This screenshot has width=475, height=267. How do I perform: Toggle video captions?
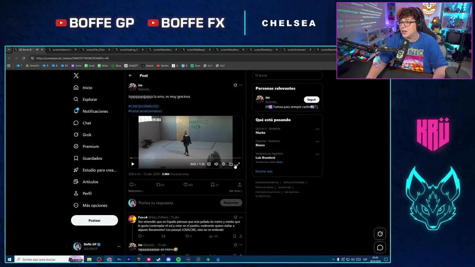[x=209, y=164]
